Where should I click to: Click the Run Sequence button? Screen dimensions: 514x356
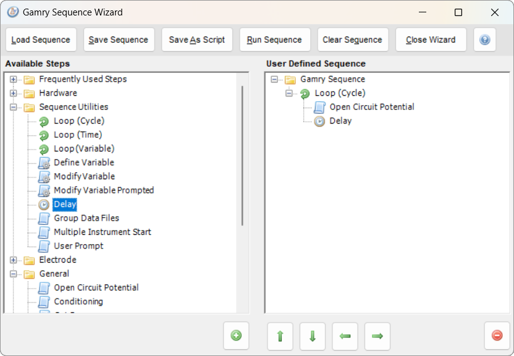tap(275, 40)
